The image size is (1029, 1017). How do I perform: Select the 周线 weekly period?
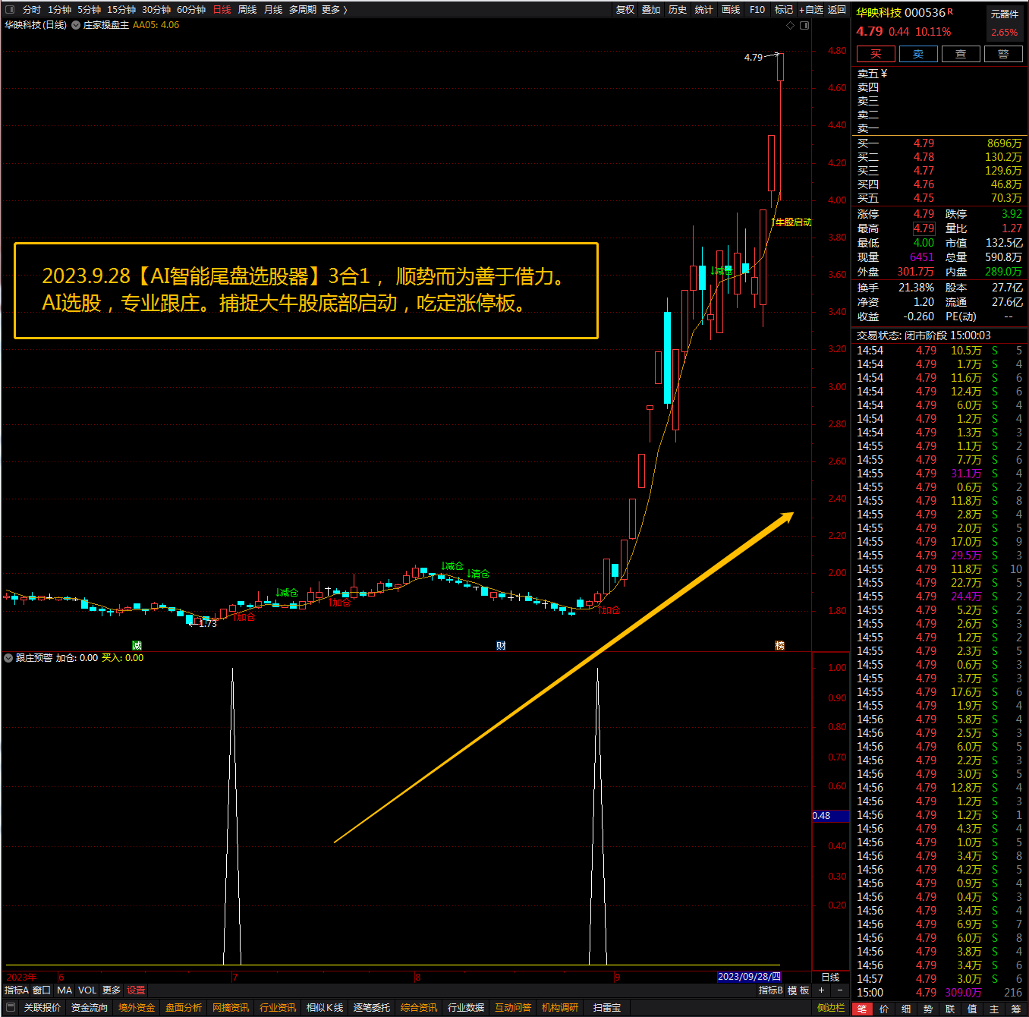[247, 10]
